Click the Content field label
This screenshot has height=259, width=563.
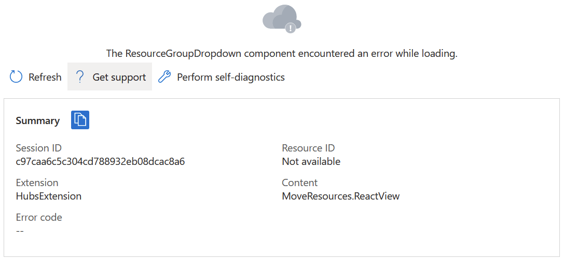pyautogui.click(x=300, y=182)
